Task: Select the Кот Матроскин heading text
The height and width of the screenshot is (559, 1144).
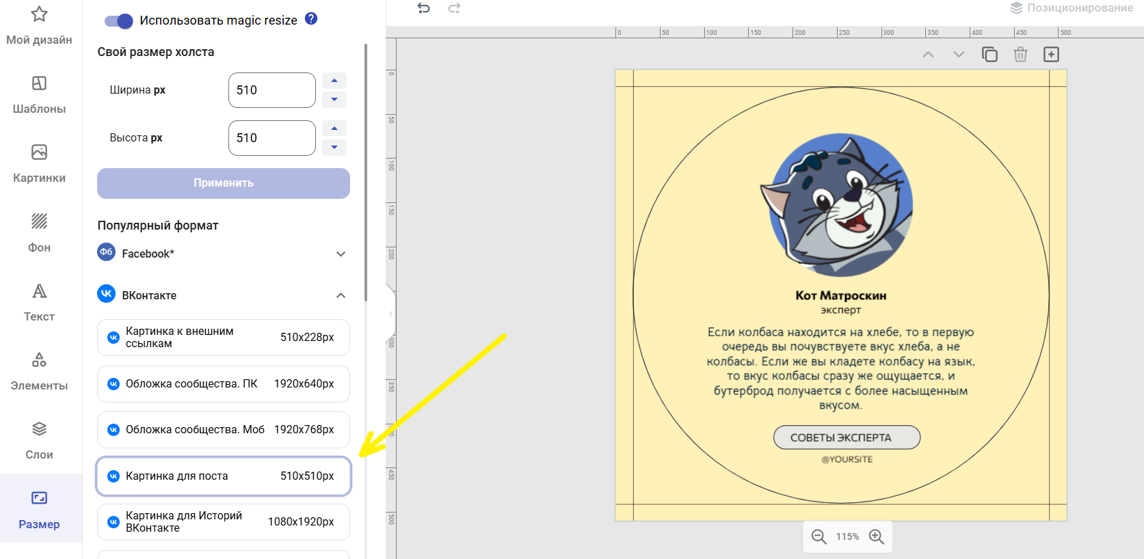Action: pyautogui.click(x=841, y=296)
